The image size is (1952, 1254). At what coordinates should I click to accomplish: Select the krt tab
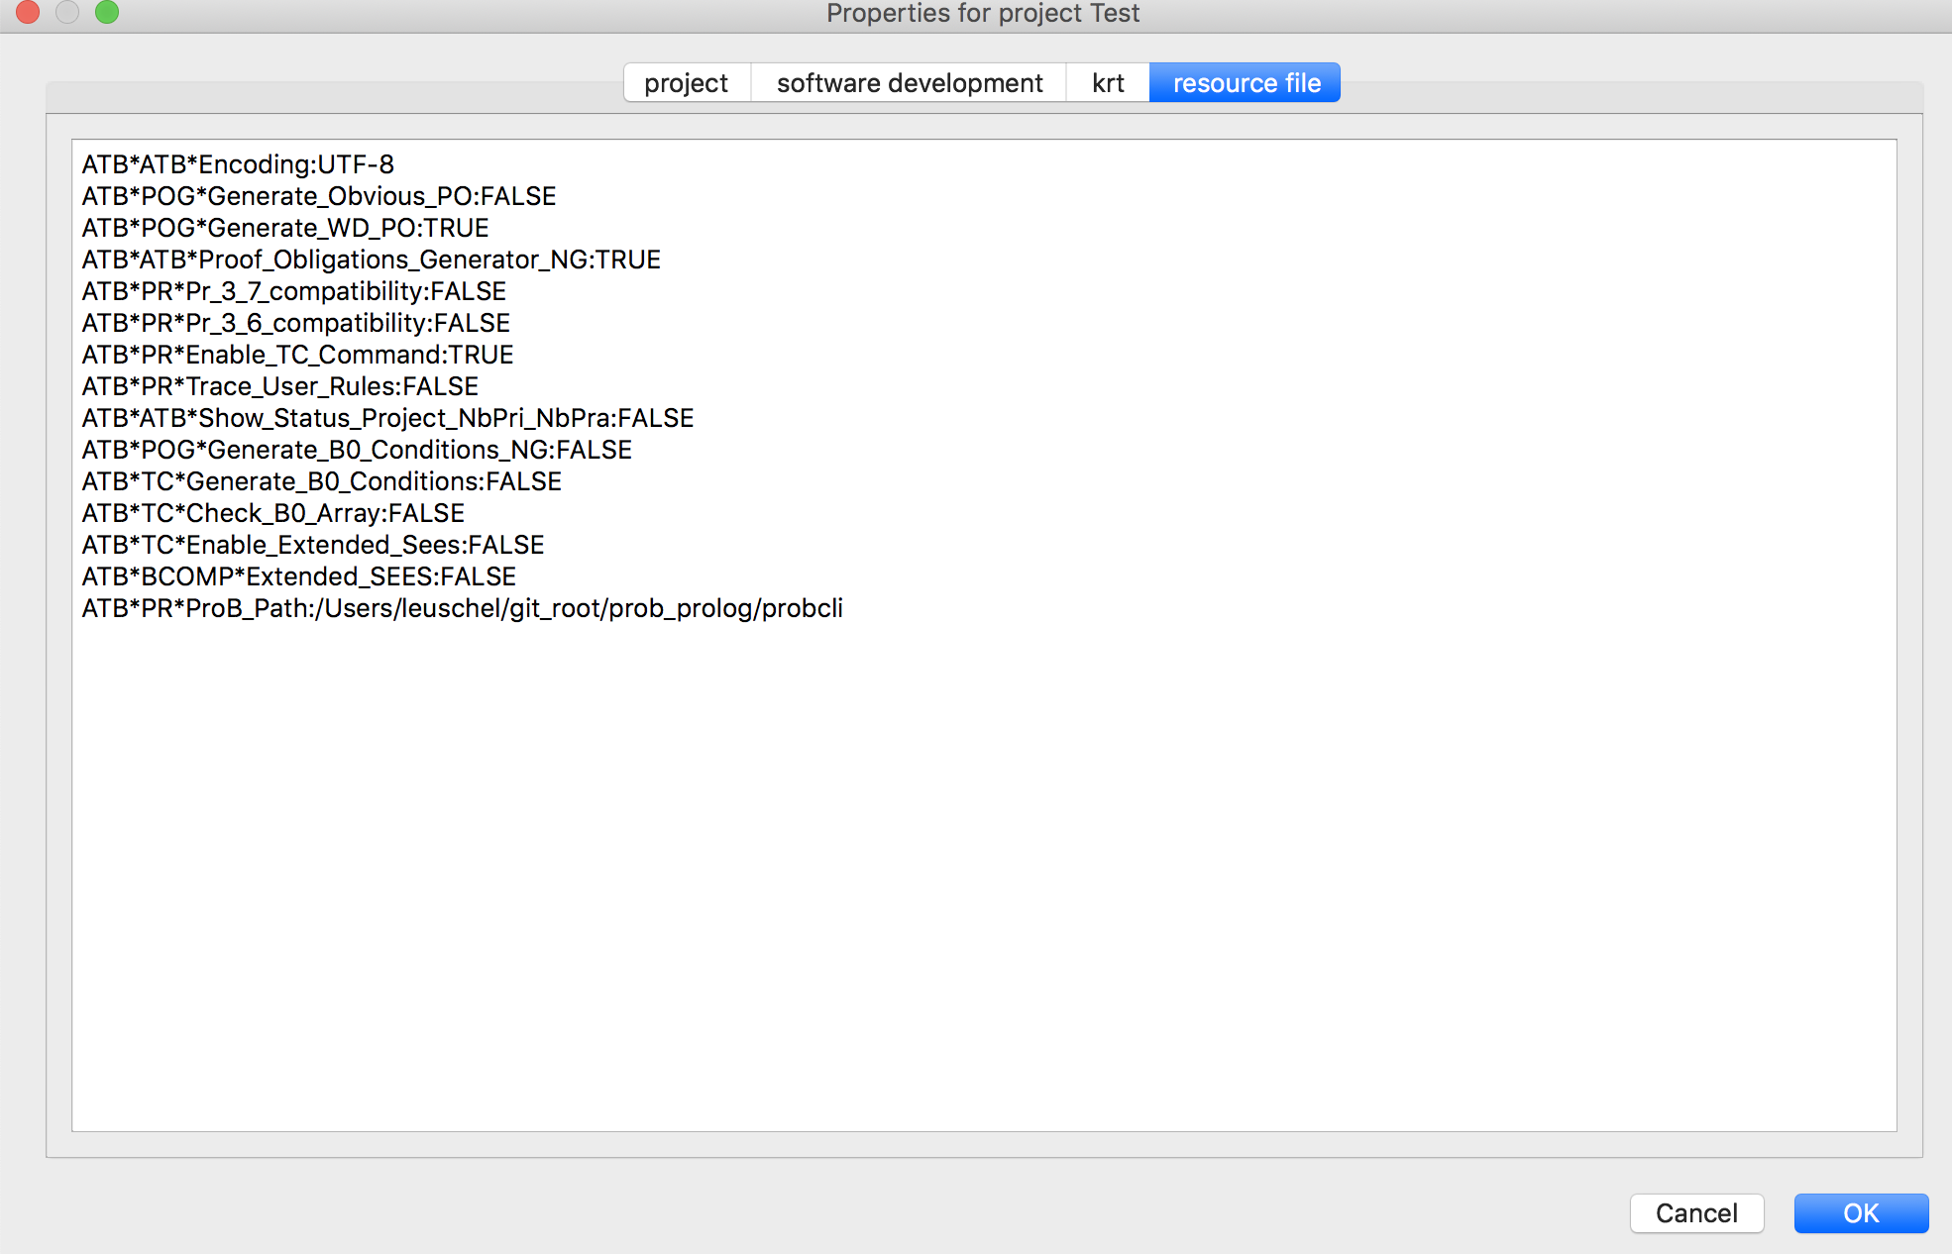[x=1107, y=83]
